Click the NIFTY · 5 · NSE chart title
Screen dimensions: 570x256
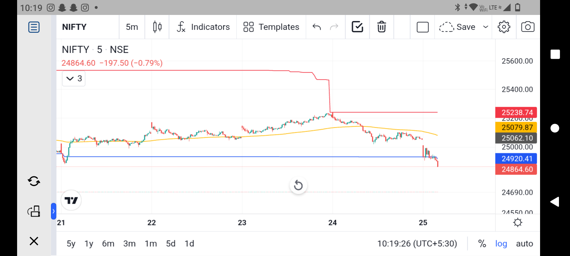pos(95,49)
